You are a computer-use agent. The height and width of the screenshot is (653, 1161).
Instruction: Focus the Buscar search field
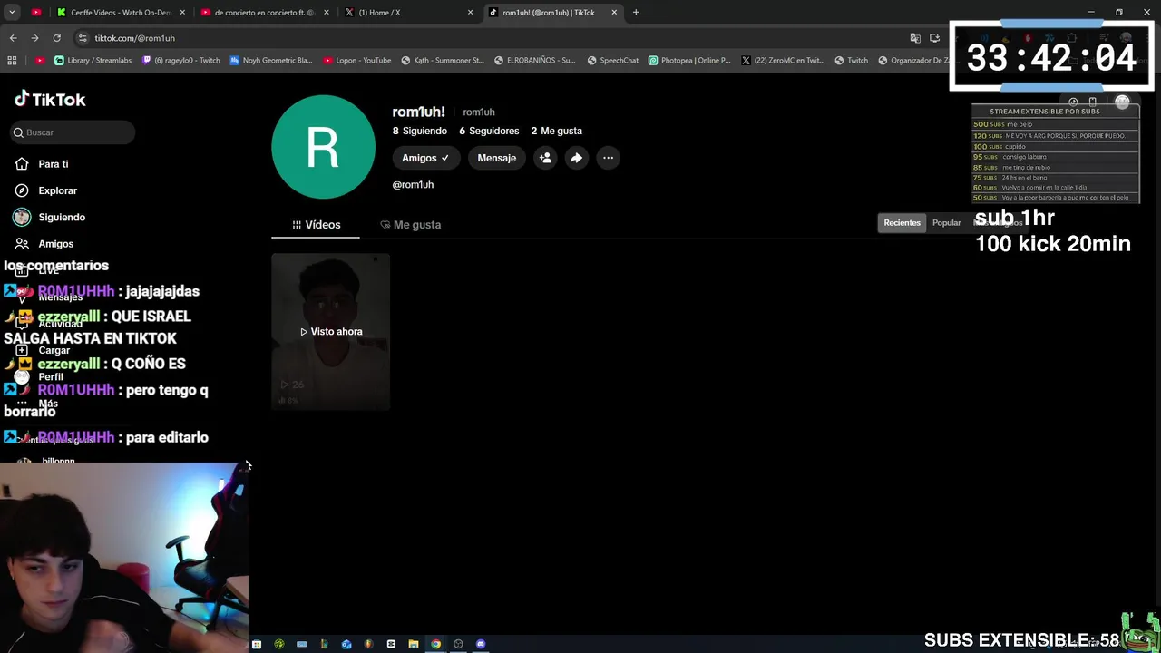pyautogui.click(x=73, y=132)
